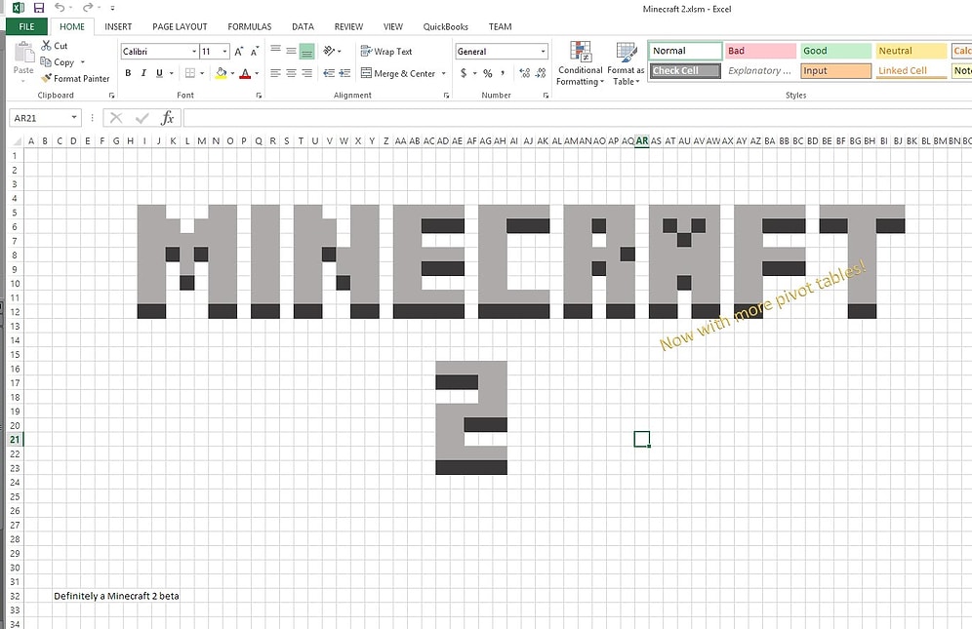The height and width of the screenshot is (629, 972).
Task: Click Decrease Decimal icon
Action: click(x=540, y=73)
